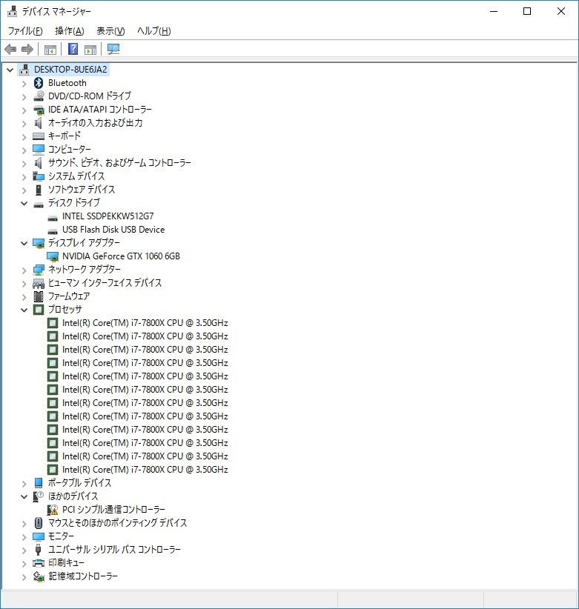The height and width of the screenshot is (609, 579).
Task: Click the Forward arrow toolbar icon
Action: pos(27,50)
